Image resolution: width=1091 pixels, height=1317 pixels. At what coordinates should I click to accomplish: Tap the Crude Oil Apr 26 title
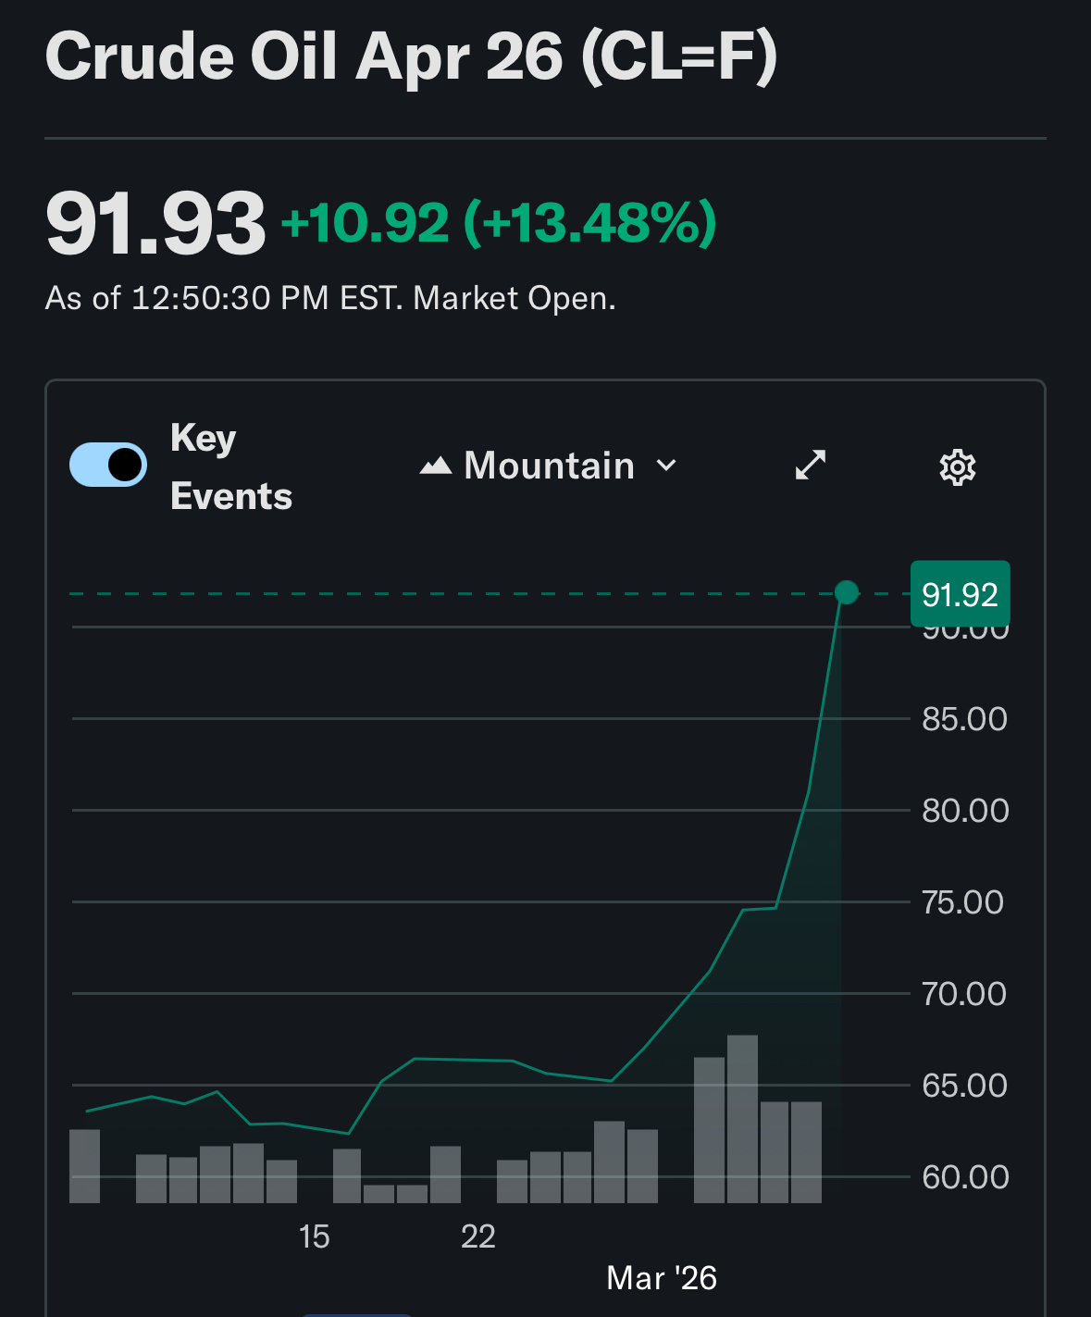point(411,57)
